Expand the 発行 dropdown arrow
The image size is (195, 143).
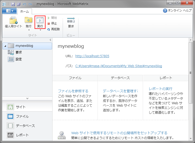coord(29,30)
